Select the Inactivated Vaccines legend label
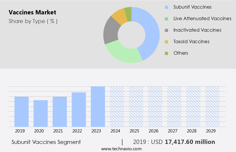This screenshot has width=236, height=152. point(197,30)
